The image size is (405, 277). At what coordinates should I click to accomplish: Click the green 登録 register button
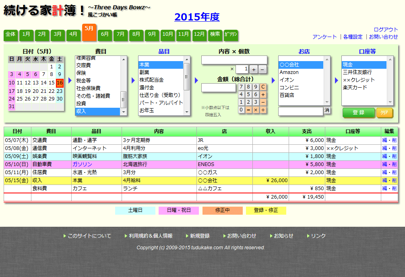click(358, 113)
